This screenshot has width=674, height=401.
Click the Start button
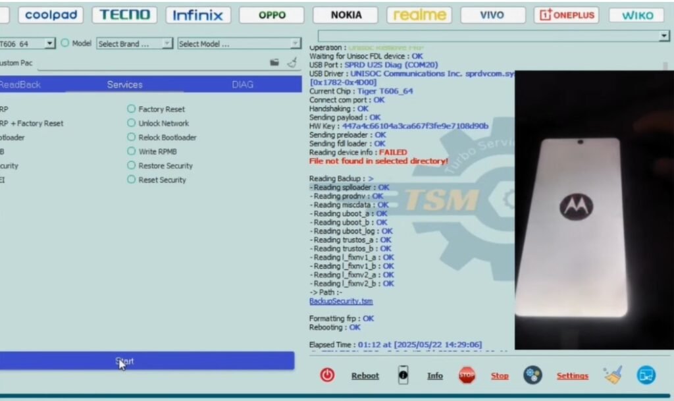click(x=146, y=361)
